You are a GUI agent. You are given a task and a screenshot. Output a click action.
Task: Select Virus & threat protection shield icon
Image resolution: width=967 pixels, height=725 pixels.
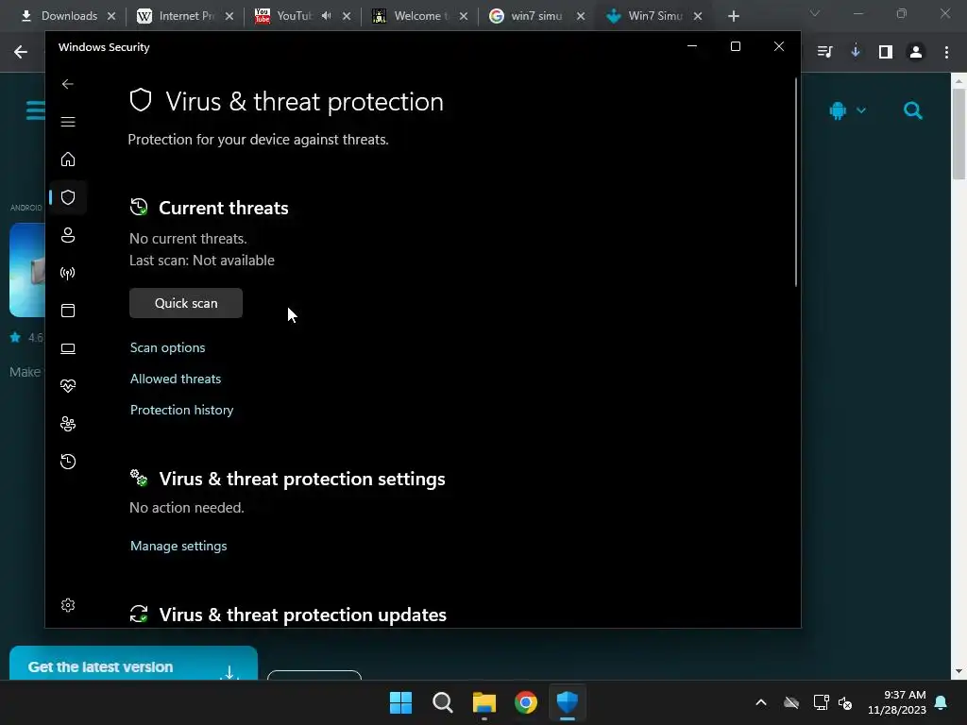[68, 197]
